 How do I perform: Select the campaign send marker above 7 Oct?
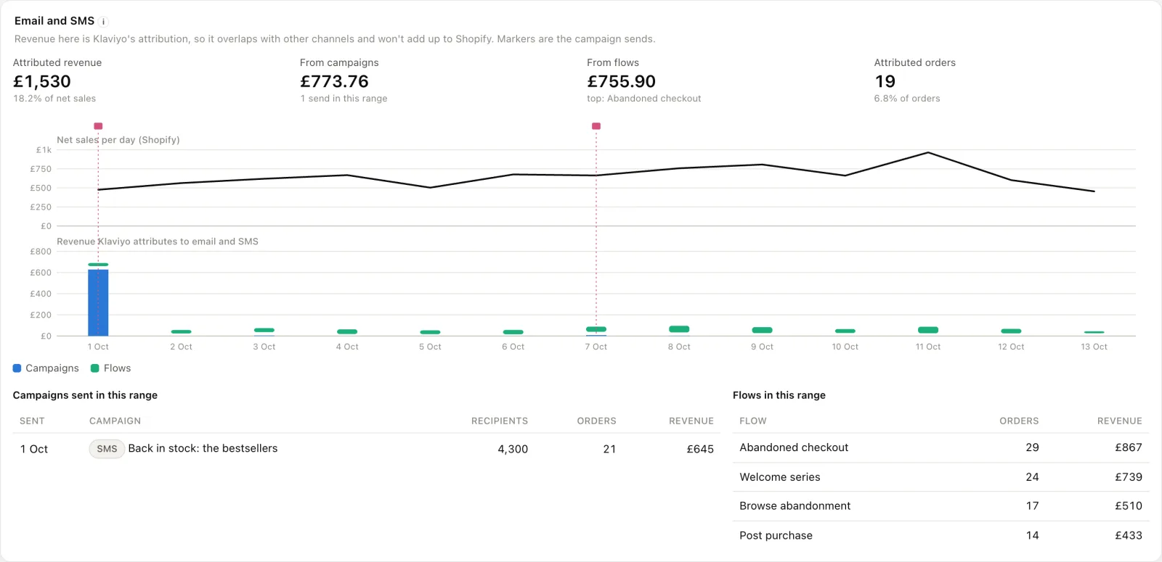[x=596, y=126]
